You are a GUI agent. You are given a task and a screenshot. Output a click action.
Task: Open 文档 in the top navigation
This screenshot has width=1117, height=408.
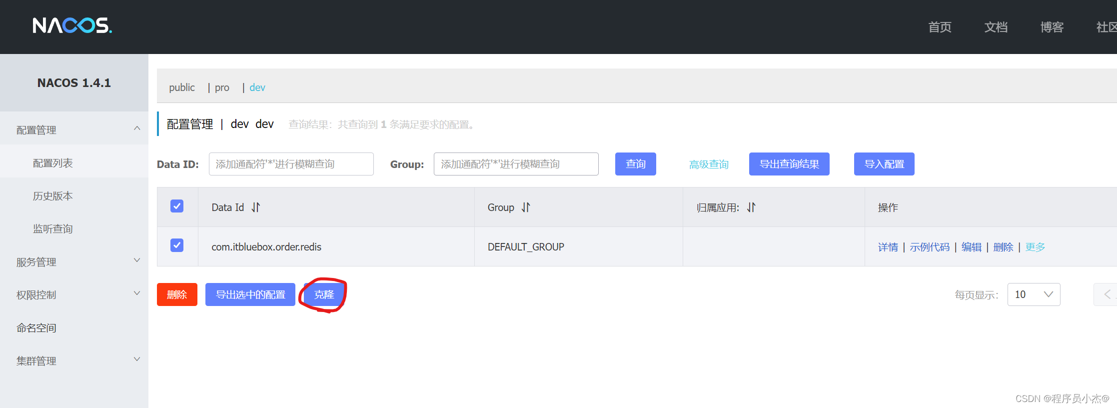click(x=996, y=27)
